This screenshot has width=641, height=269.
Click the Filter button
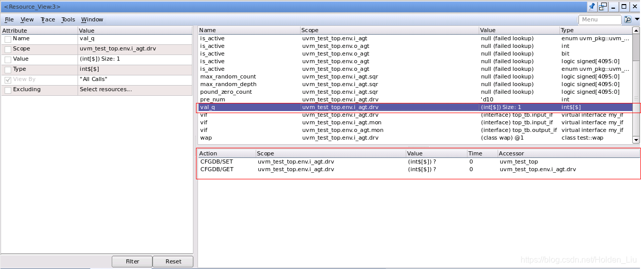[x=132, y=261]
